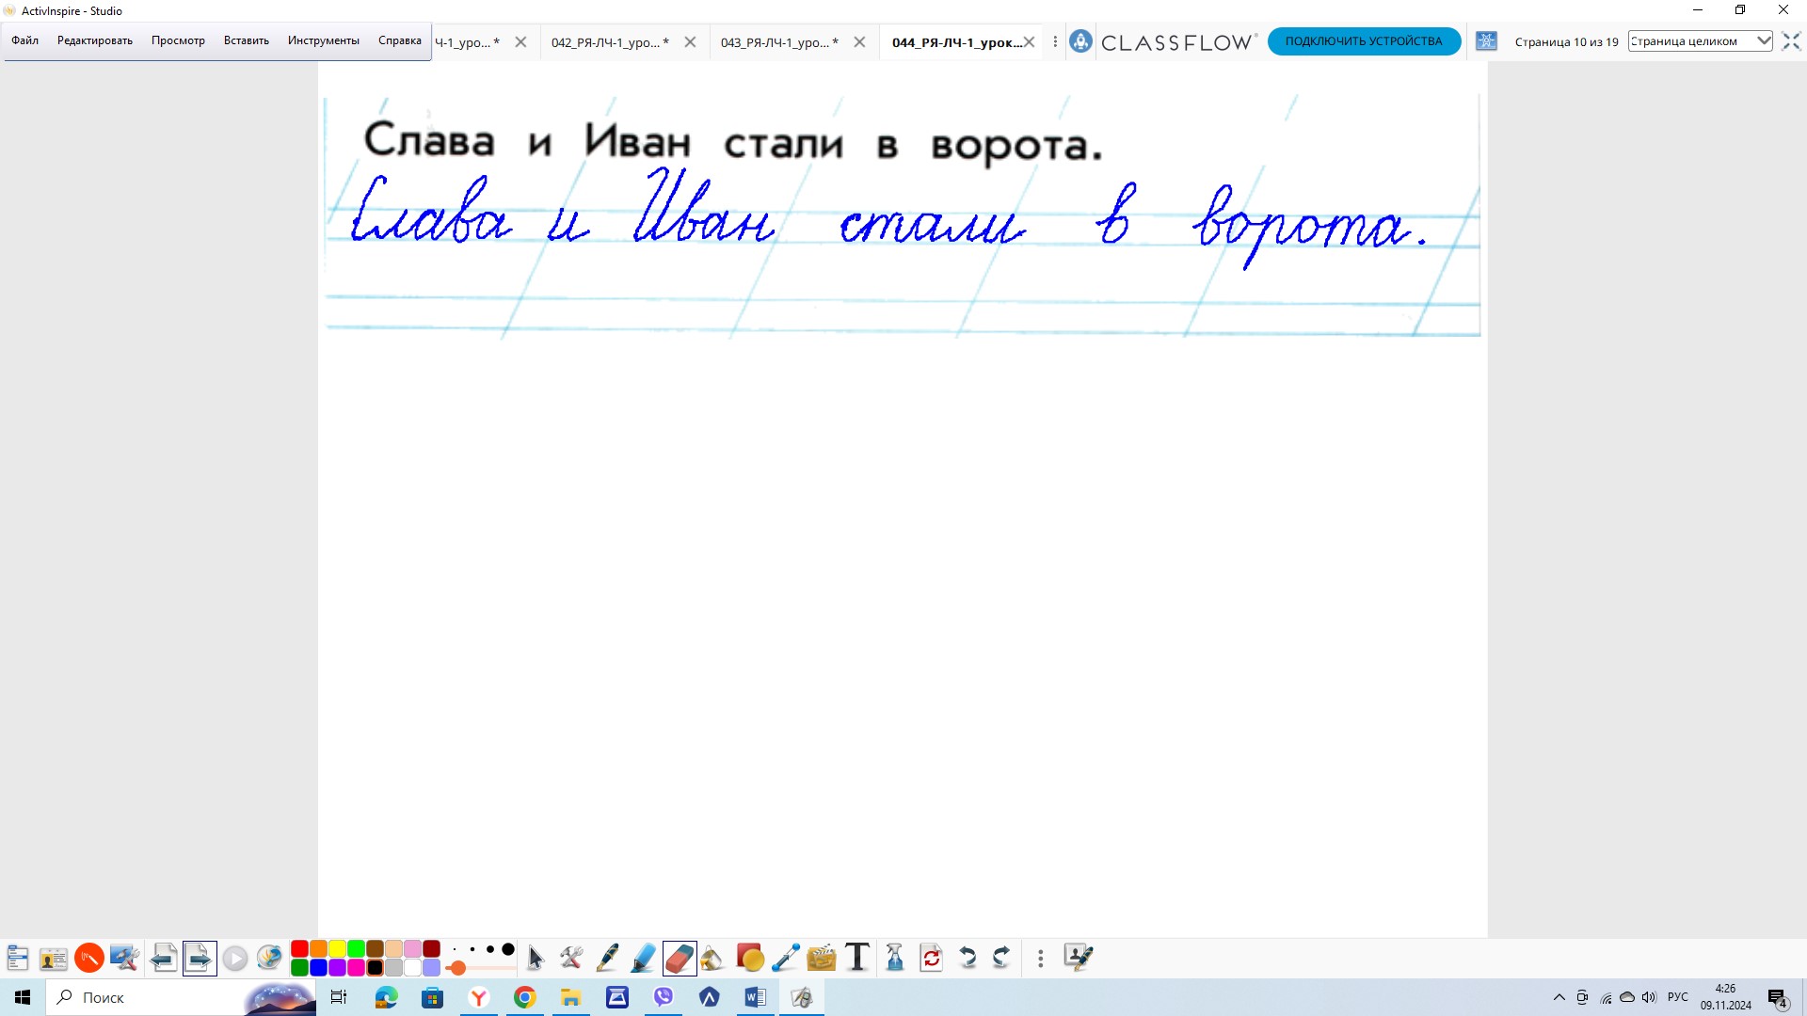
Task: Toggle full screen with the expand arrows icon
Action: coord(1791,41)
